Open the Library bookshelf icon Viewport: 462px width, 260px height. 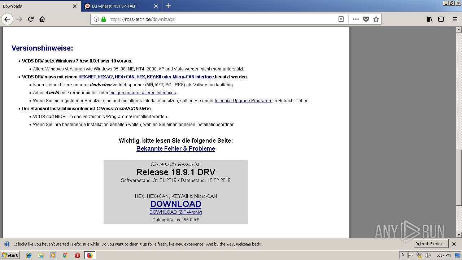pyautogui.click(x=430, y=19)
